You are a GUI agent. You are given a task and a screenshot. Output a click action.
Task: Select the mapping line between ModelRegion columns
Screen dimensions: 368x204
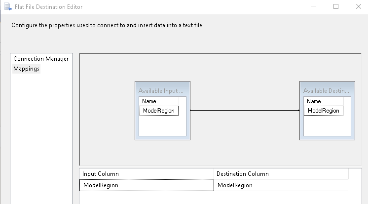pyautogui.click(x=244, y=111)
